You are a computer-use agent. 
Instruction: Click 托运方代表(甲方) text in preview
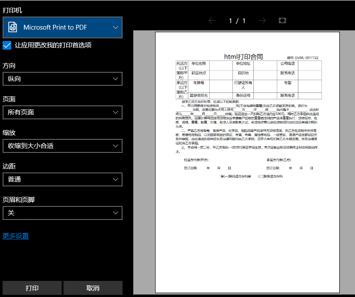(x=197, y=160)
